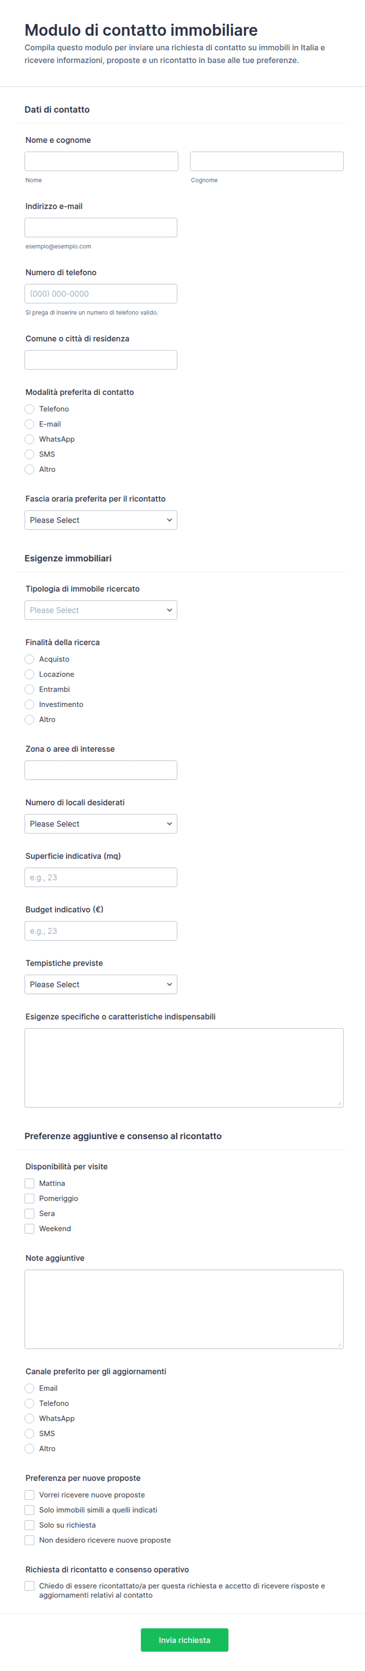Click the Budget indicativo (€) field

click(x=100, y=931)
